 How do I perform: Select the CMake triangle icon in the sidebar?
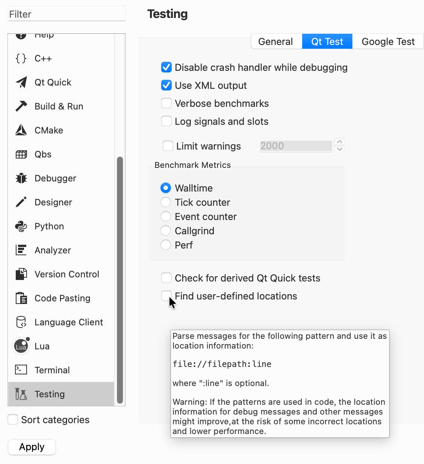(21, 130)
